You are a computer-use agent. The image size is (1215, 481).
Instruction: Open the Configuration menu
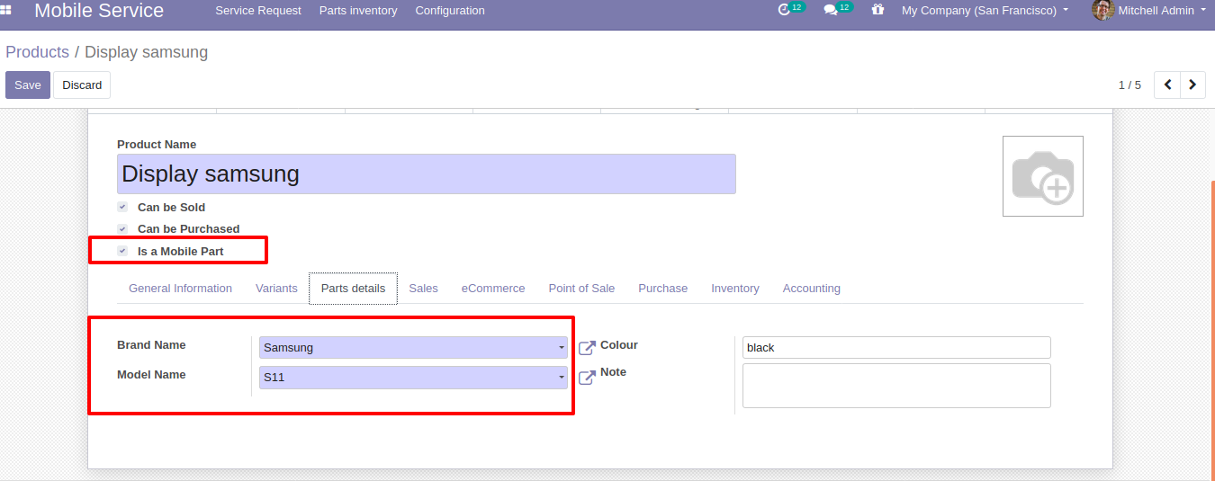[450, 11]
